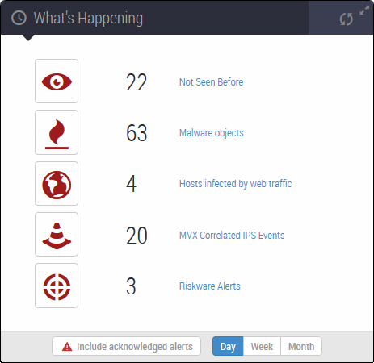Expand the panel with the fullscreen arrows icon
The width and height of the screenshot is (374, 363).
[x=364, y=10]
